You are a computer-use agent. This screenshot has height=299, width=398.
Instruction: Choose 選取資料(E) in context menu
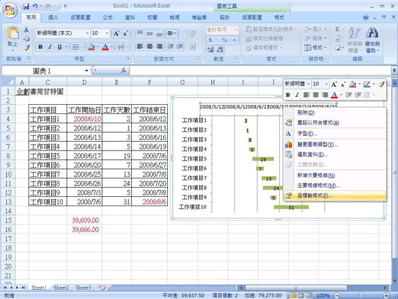click(334, 154)
